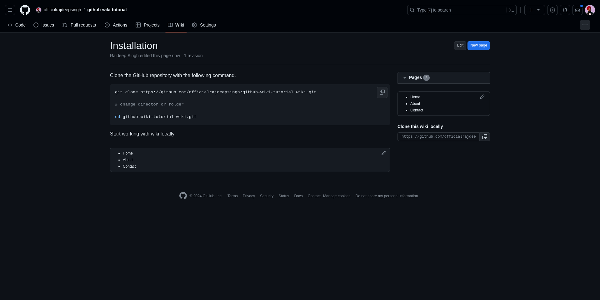
Task: Open the Privacy link in page footer
Action: pos(249,196)
